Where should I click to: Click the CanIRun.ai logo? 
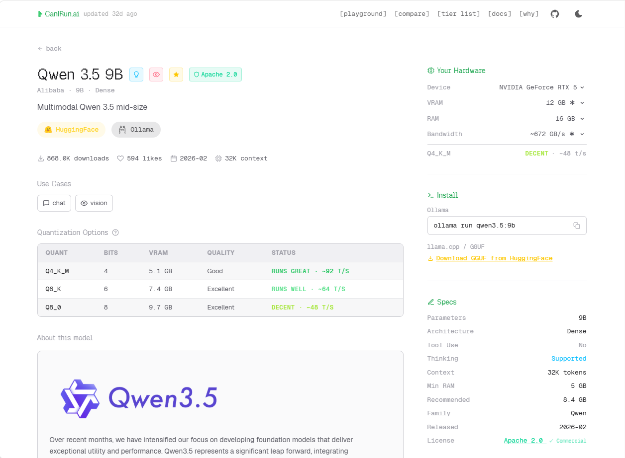pos(59,14)
